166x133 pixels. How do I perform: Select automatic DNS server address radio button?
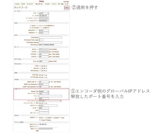30,26
